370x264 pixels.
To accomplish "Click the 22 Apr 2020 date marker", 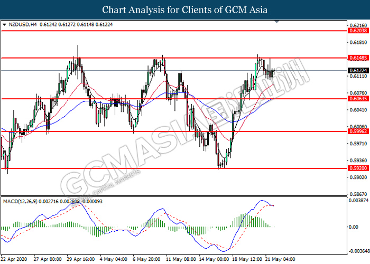I will (14, 259).
